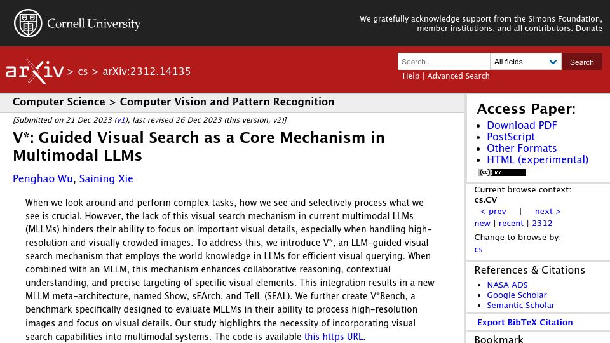Screen dimensions: 610x343
Task: Click the Computer Vision and Pattern Recognition heading
Action: pos(227,102)
